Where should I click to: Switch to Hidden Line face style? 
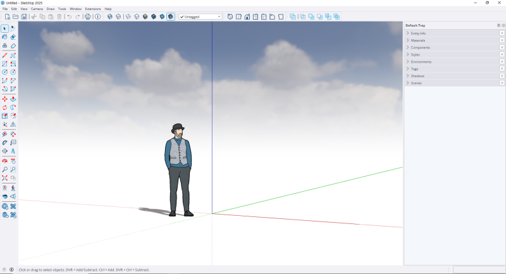coord(137,17)
